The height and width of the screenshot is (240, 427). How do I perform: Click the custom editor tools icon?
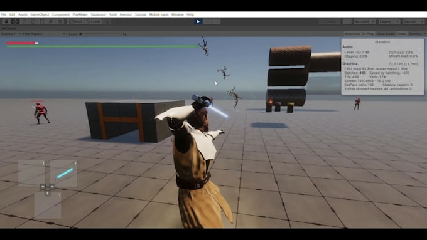pos(60,21)
